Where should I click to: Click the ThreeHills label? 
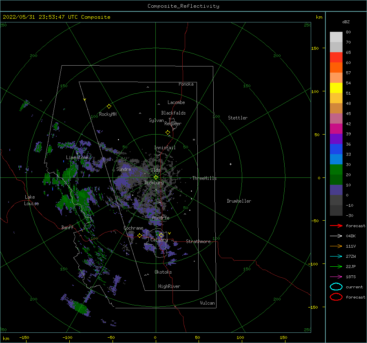[204, 178]
